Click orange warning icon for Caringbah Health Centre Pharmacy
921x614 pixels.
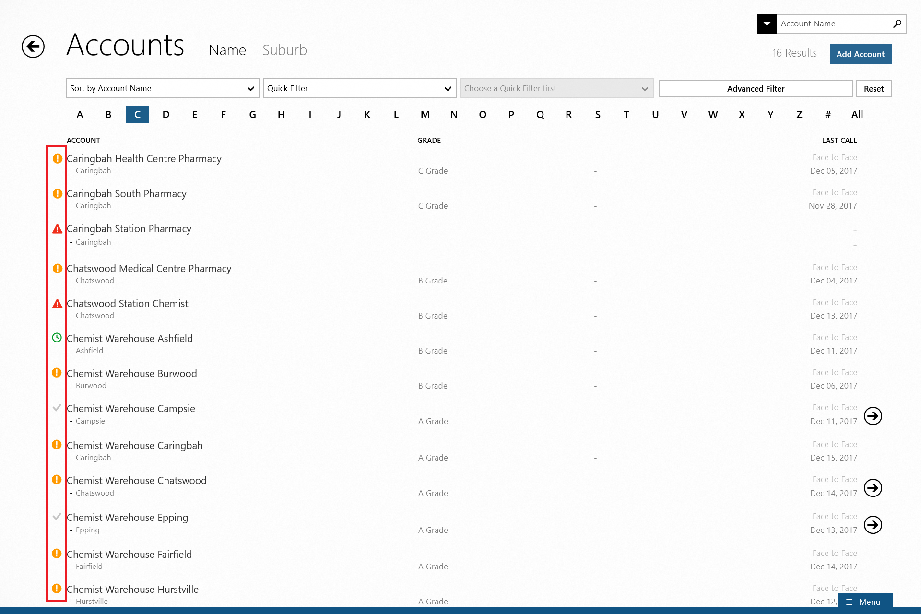pos(57,159)
